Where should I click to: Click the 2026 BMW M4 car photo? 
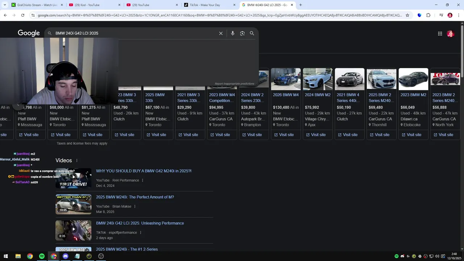286,79
